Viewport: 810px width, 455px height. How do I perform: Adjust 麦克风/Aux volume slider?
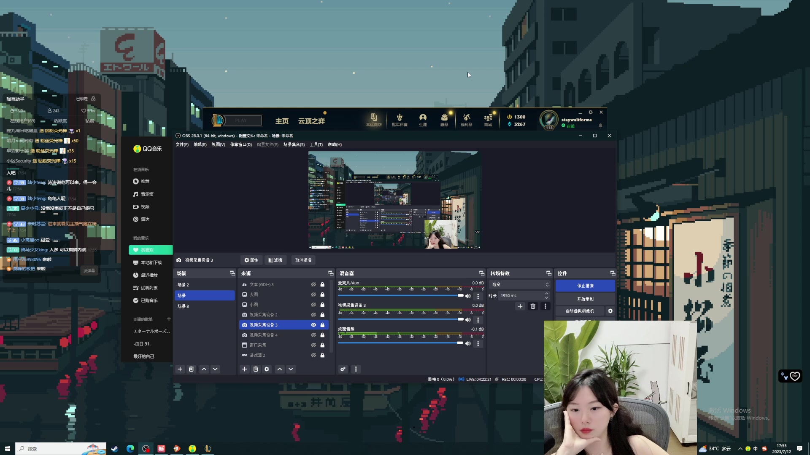coord(400,296)
